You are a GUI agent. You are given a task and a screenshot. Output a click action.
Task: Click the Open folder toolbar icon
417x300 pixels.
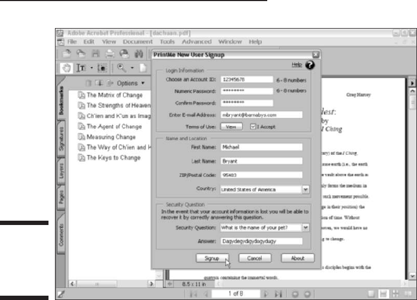66,53
